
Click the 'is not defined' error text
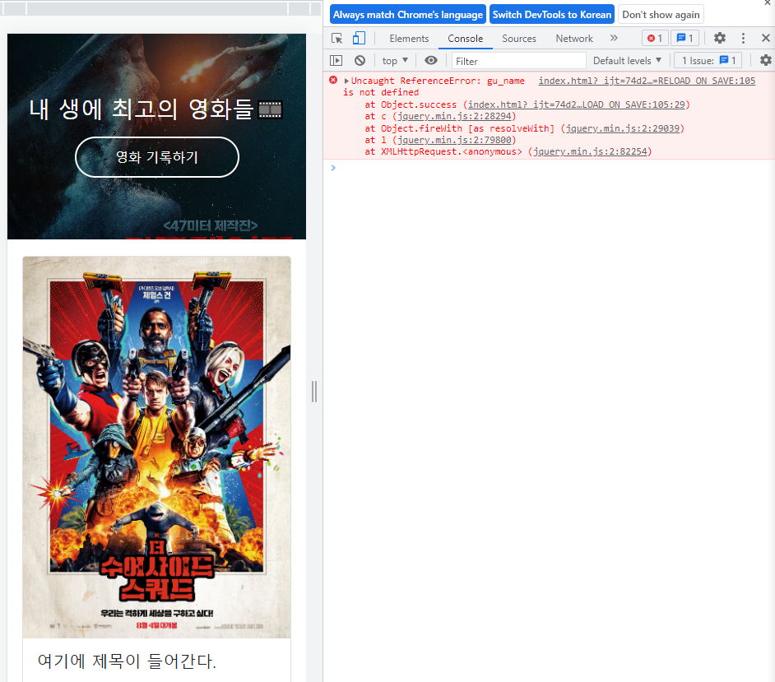click(x=381, y=92)
